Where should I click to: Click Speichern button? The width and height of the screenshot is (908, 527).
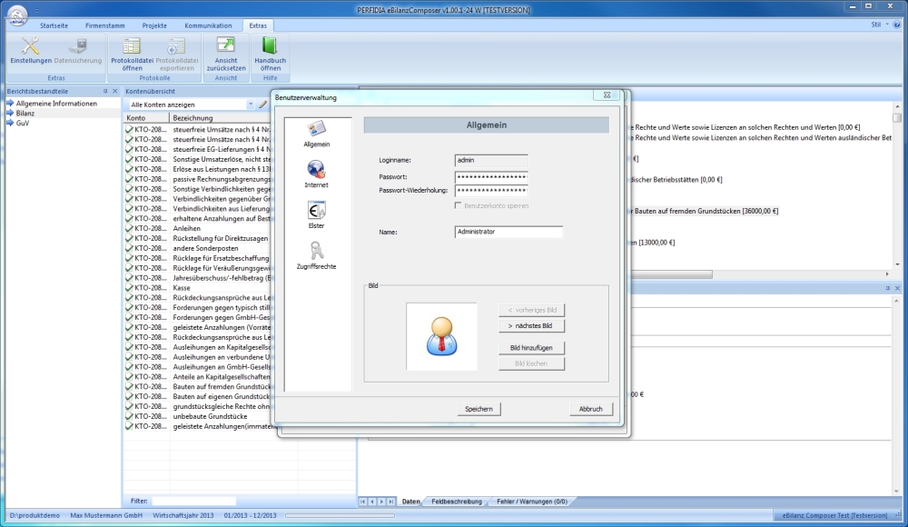click(x=479, y=409)
